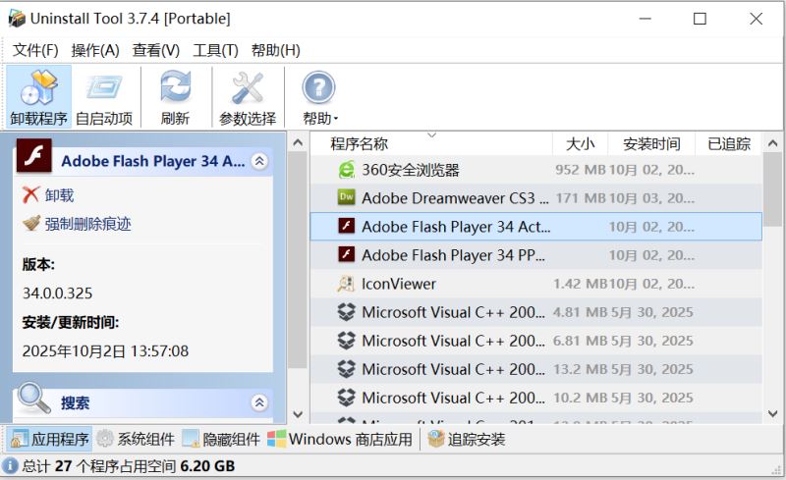786x480 pixels.
Task: Click icon of Visual C++ 13.2 MB entry
Action: (347, 369)
